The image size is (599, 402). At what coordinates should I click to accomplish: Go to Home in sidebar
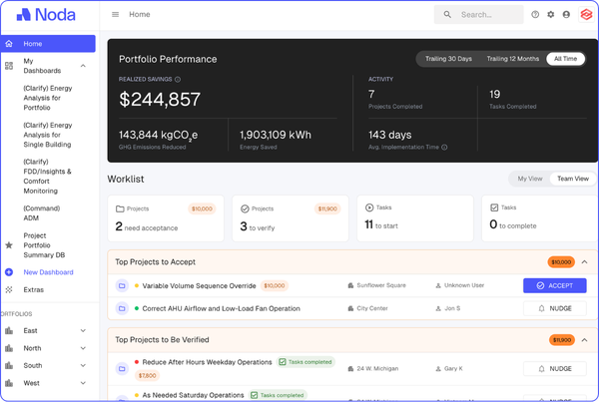pos(48,44)
